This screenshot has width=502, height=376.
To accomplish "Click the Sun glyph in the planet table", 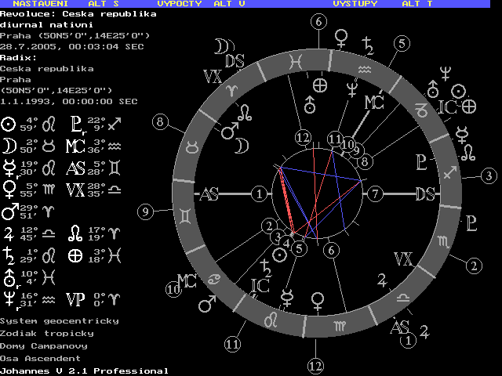I will point(9,124).
